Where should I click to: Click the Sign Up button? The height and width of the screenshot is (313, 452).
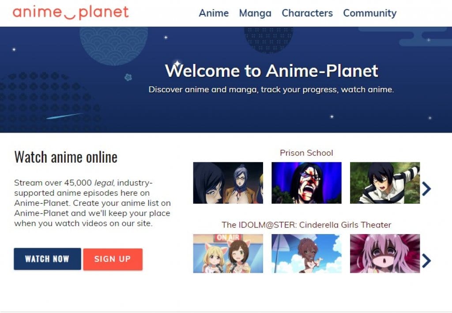[x=113, y=259]
